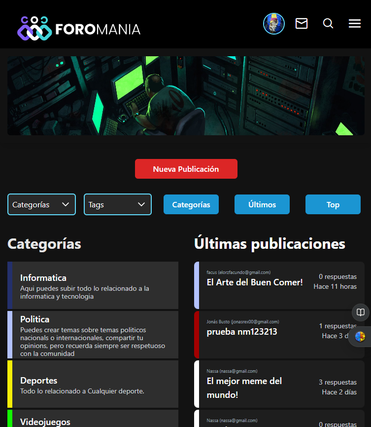371x427 pixels.
Task: Click author Jonás Busto (jonasrex00@gmail.com)
Action: pyautogui.click(x=243, y=322)
